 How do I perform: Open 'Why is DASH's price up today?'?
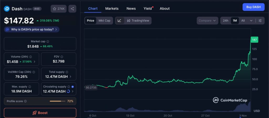(x=32, y=29)
